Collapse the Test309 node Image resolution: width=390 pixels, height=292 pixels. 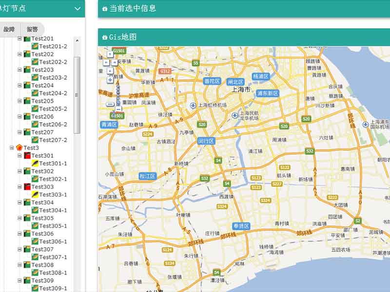[x=19, y=280]
